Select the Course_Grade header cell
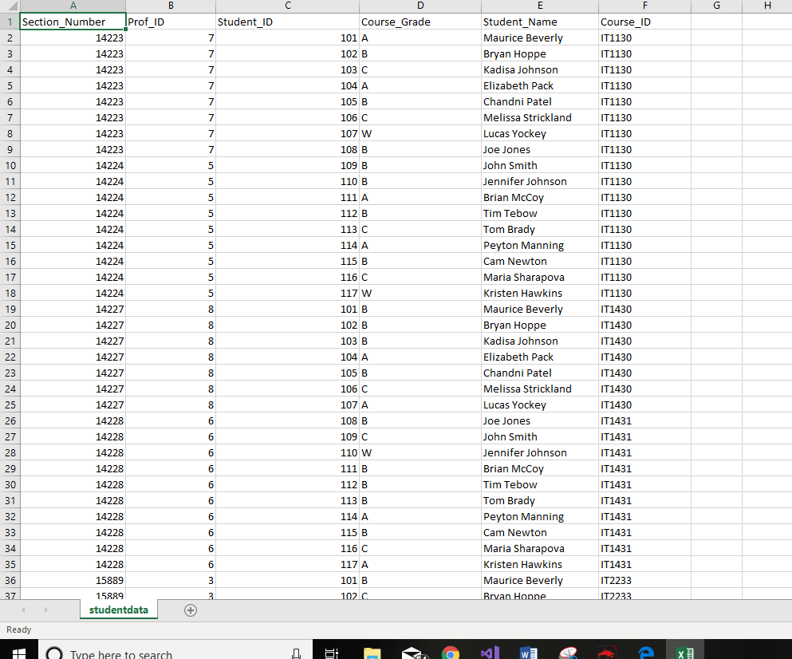Image resolution: width=792 pixels, height=659 pixels. (x=420, y=22)
